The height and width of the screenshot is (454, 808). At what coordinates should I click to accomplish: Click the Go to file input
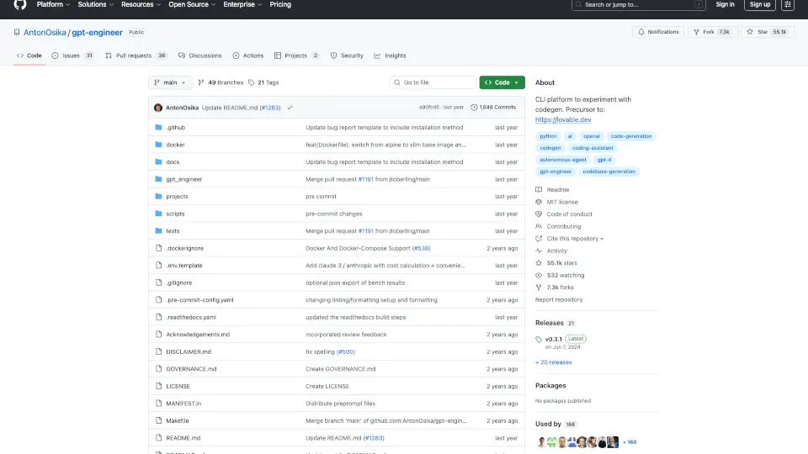(433, 82)
